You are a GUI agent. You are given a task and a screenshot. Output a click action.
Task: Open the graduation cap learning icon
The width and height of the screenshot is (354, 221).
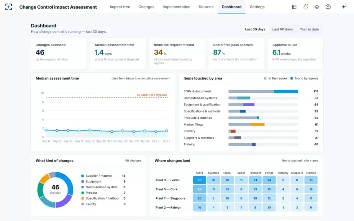point(317,7)
